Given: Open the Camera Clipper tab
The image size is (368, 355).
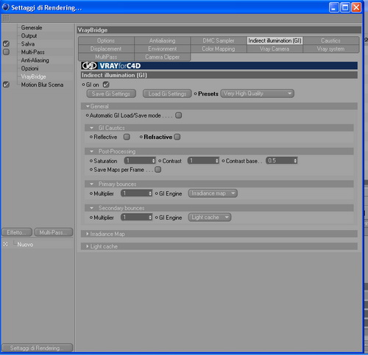Looking at the screenshot, I should (x=162, y=57).
